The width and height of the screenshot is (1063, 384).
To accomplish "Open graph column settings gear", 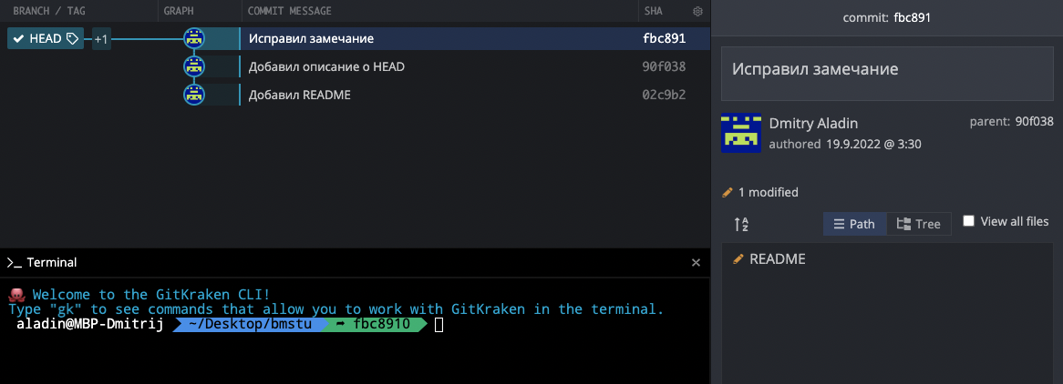I will (698, 11).
